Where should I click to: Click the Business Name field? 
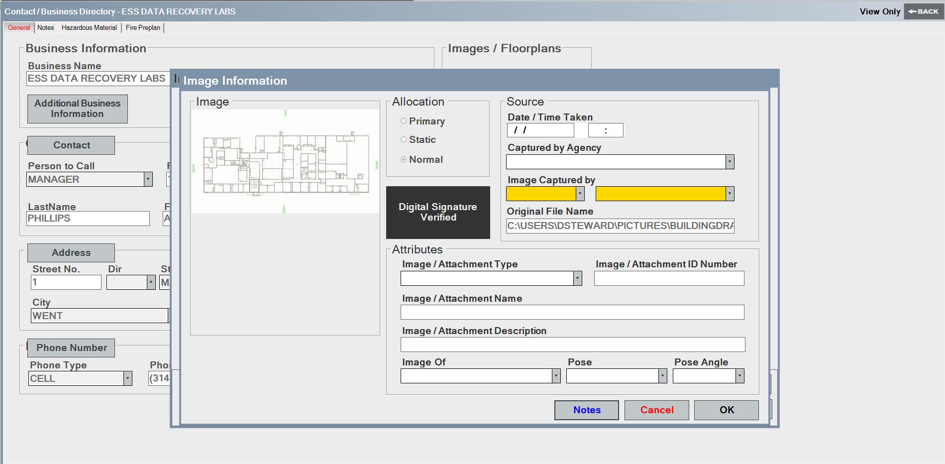tap(98, 78)
